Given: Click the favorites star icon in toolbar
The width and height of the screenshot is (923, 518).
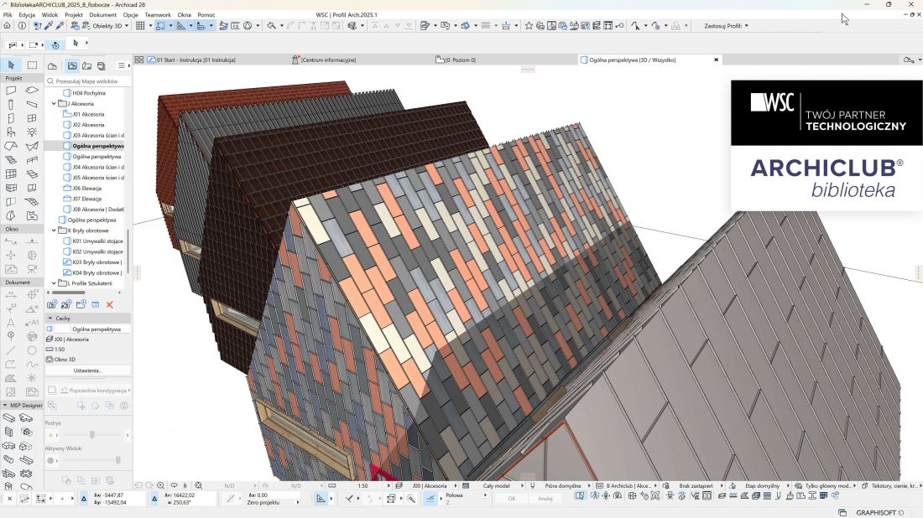Looking at the screenshot, I should (529, 26).
